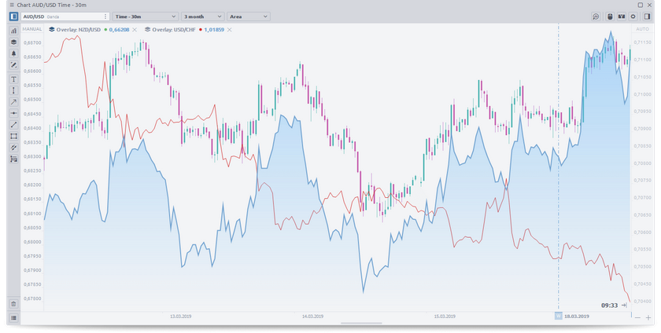Select the Text drawing tool

[x=13, y=79]
